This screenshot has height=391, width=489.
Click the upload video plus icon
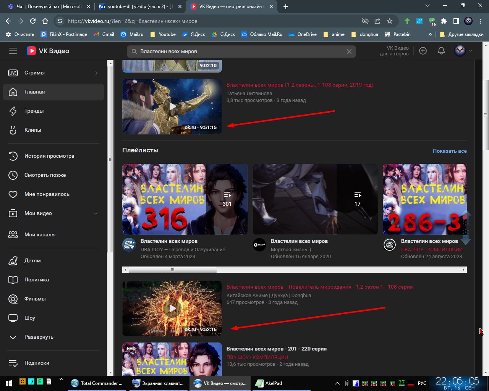coord(423,51)
